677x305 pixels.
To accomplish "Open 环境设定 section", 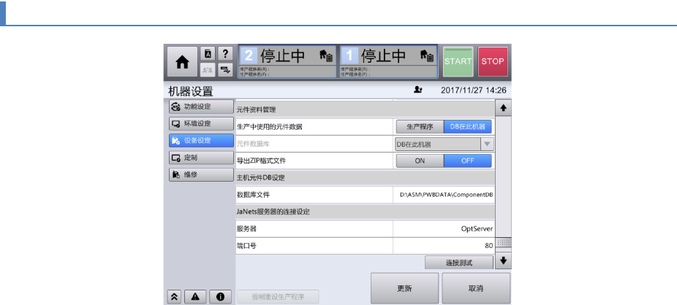I will [x=201, y=123].
